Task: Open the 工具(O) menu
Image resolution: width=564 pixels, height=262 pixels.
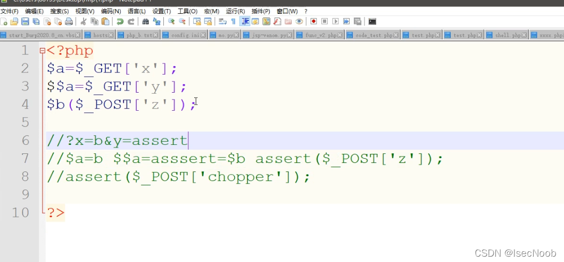Action: tap(187, 12)
